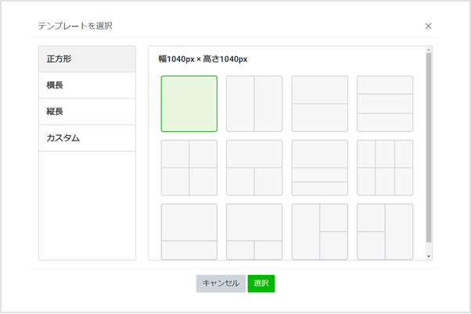
Task: Pick template with large top, two small bottom cells
Action: point(254,231)
